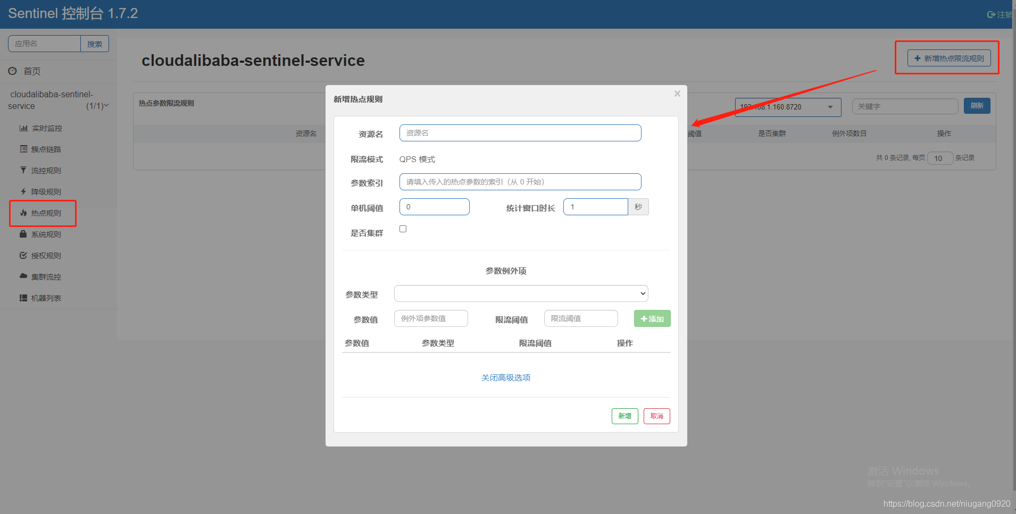Click the 热点规则 flame icon
Viewport: 1016px width, 514px height.
(x=23, y=213)
